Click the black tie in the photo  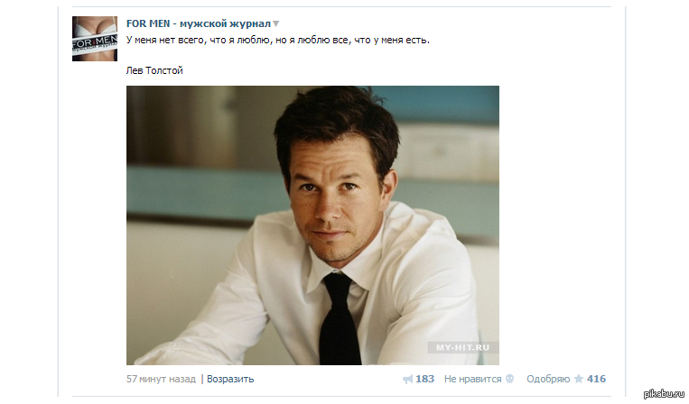point(340,319)
